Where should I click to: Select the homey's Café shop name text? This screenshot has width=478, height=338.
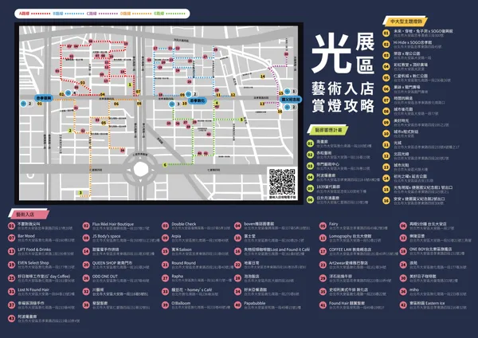(191, 290)
